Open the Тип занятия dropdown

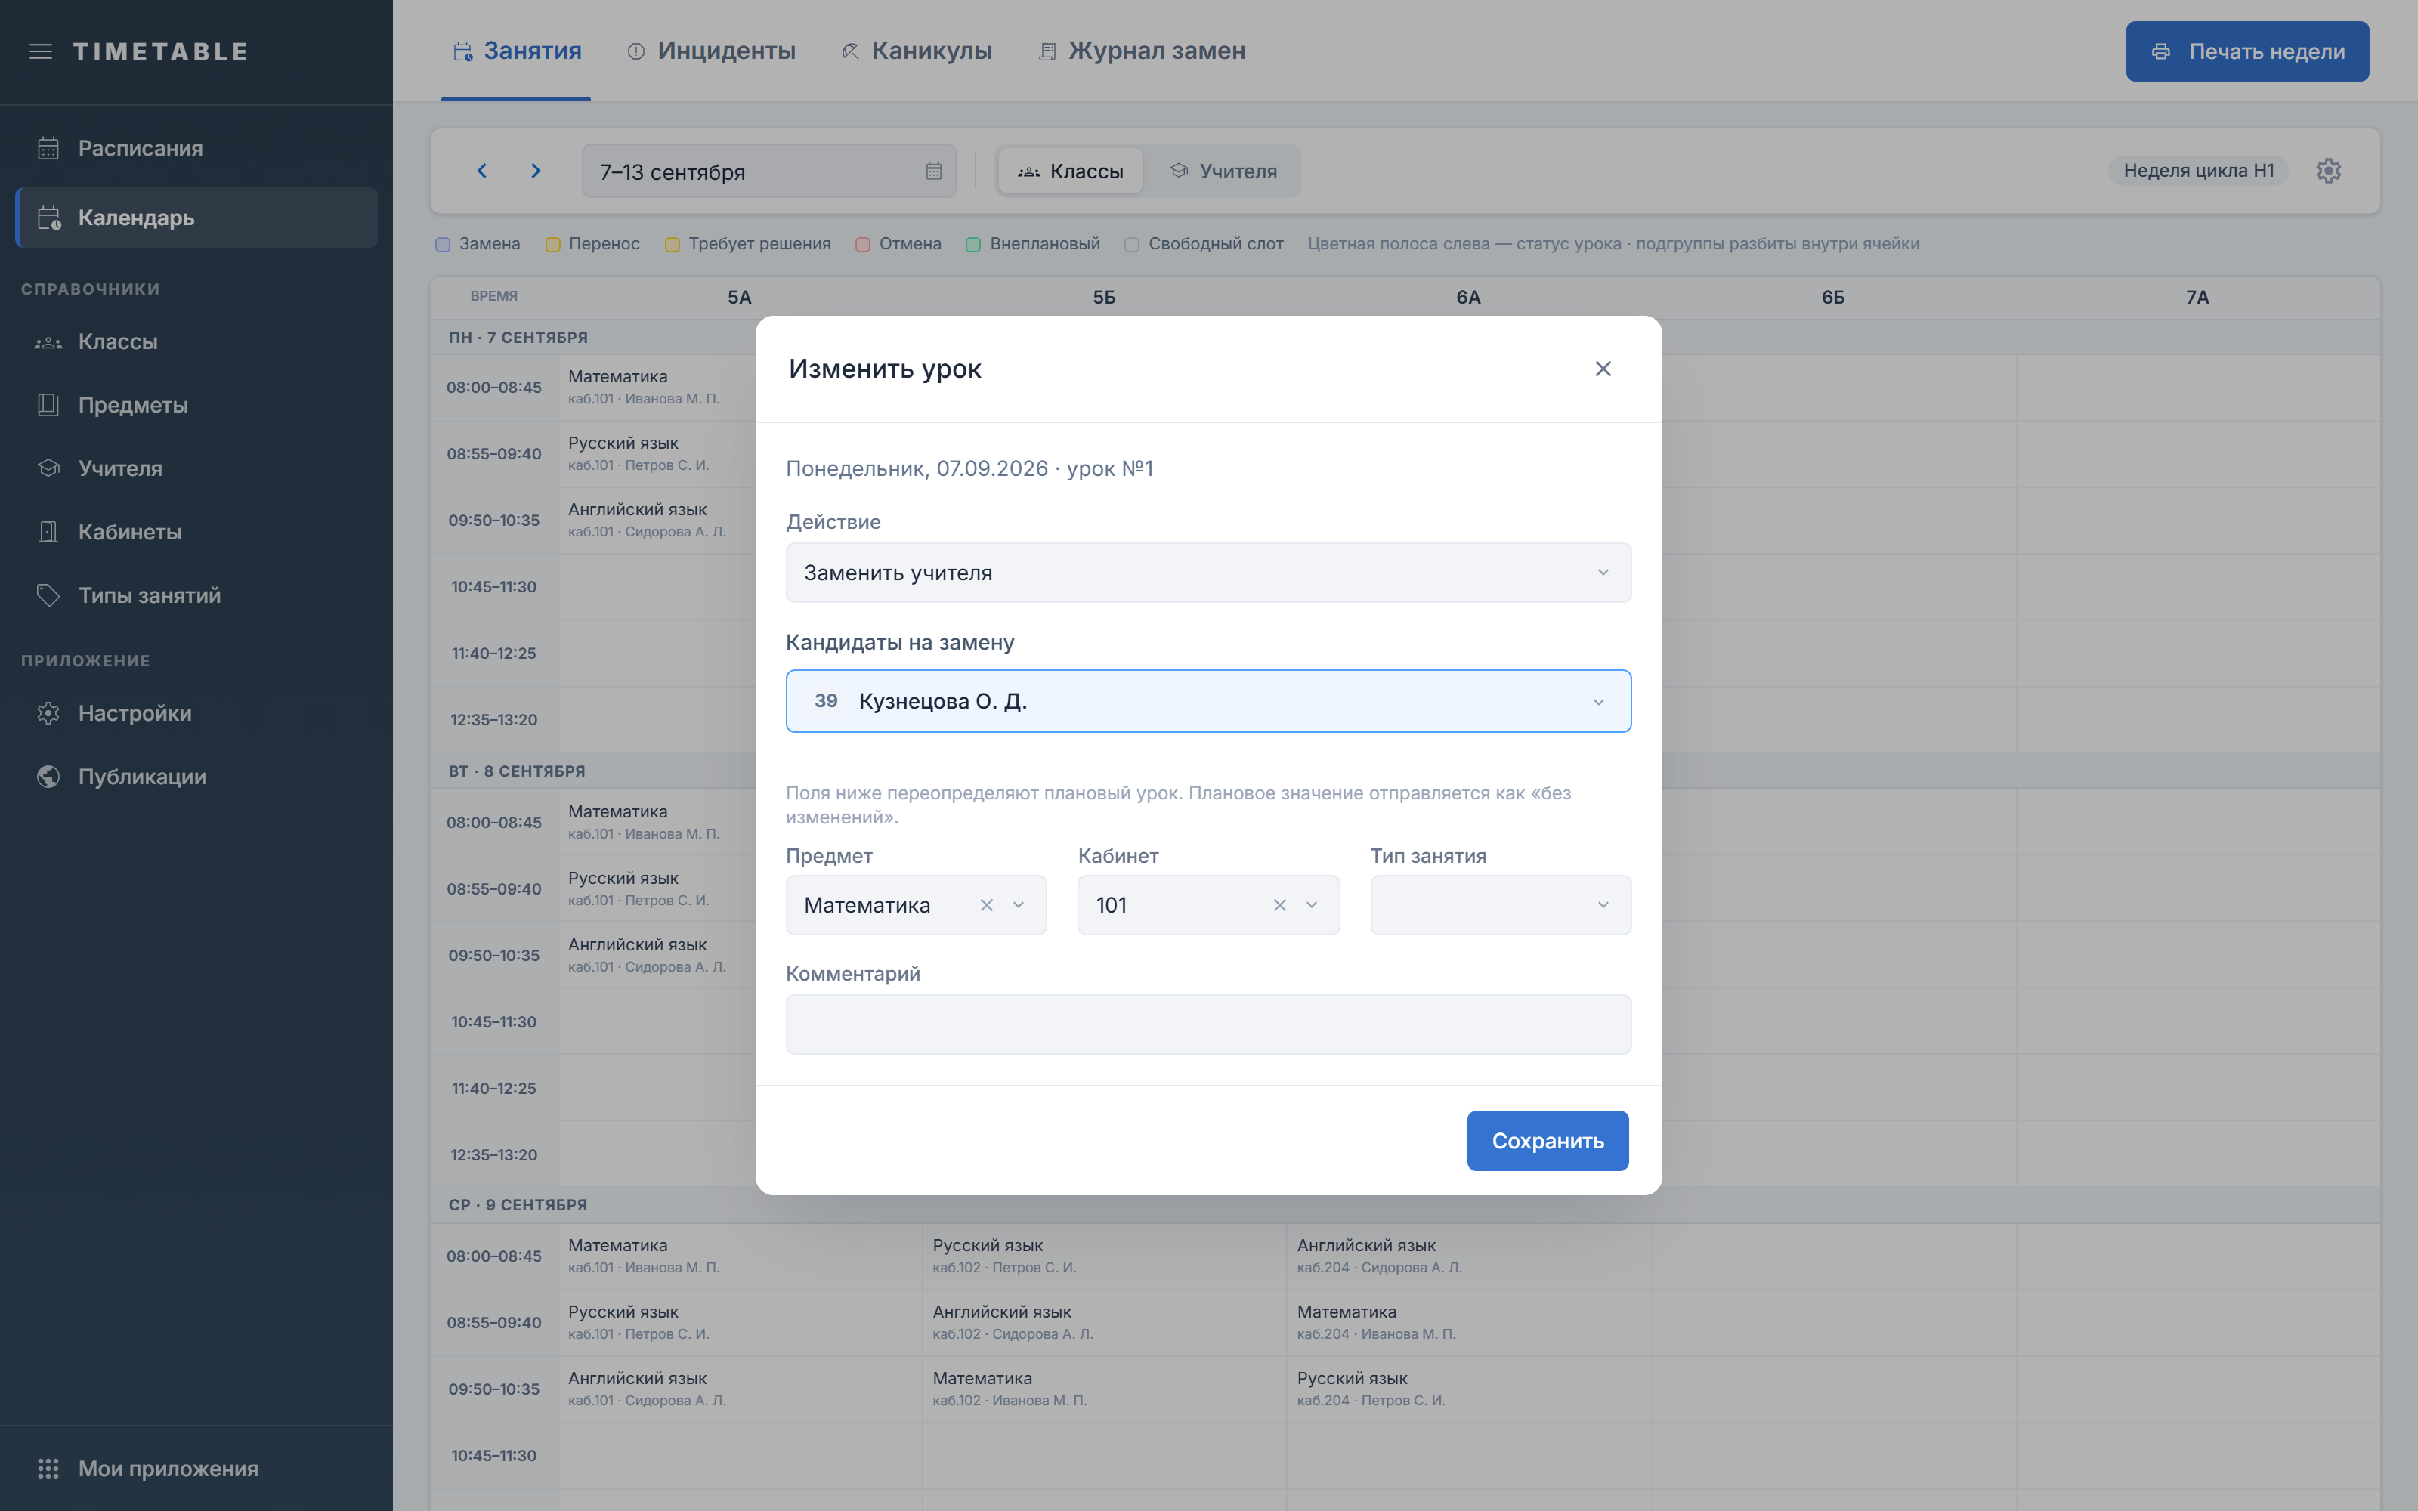[1500, 905]
